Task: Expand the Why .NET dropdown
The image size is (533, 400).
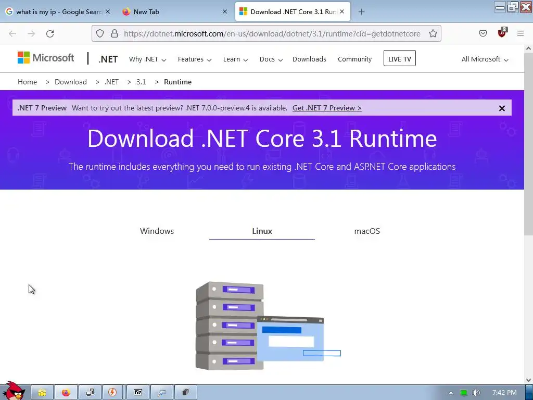Action: (x=147, y=59)
